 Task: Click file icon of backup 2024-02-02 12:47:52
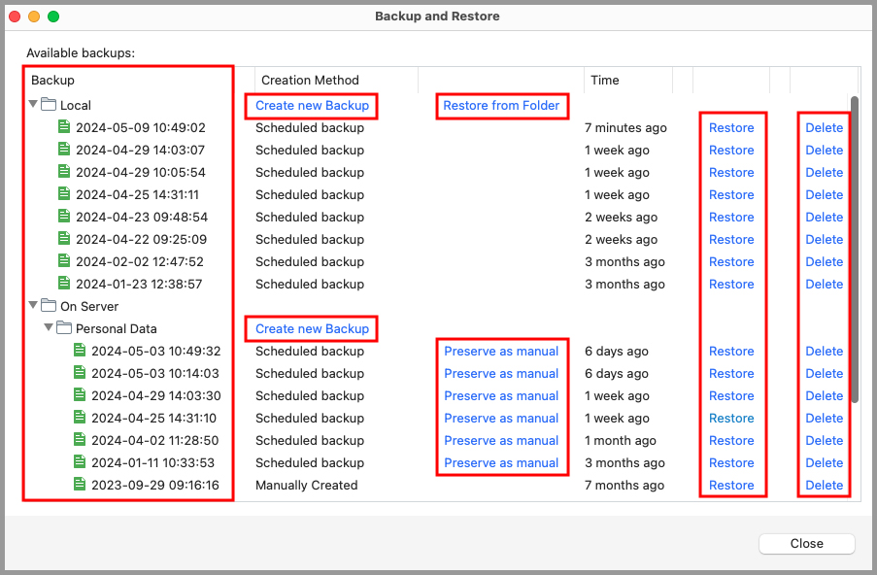(x=64, y=261)
